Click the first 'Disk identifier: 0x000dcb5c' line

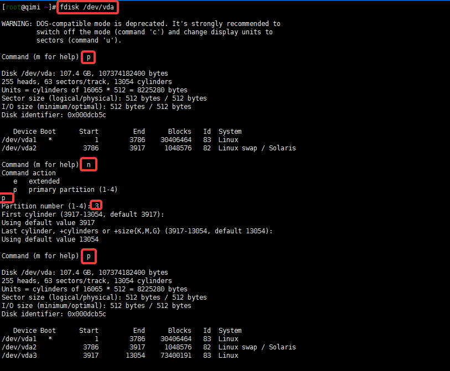click(54, 115)
